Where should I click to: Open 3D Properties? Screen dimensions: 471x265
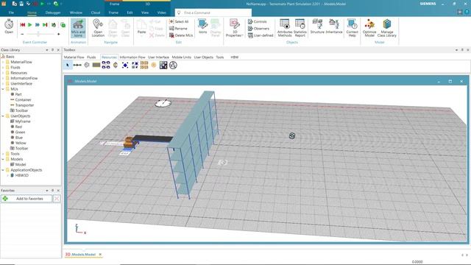[234, 28]
